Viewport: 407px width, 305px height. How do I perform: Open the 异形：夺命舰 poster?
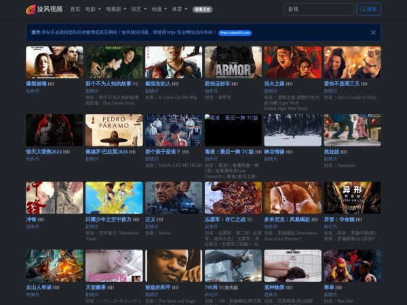coord(351,198)
